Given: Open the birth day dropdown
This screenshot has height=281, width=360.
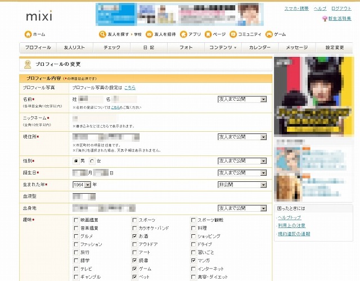Looking at the screenshot, I should pos(101,173).
